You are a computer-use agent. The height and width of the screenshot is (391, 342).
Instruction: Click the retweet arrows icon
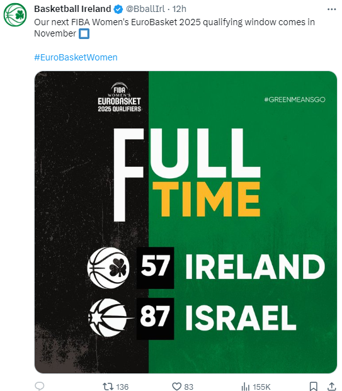pyautogui.click(x=108, y=387)
